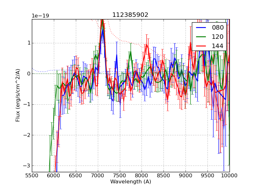Click the −3 y-axis tick label
The height and width of the screenshot is (191, 255).
[x=26, y=166]
